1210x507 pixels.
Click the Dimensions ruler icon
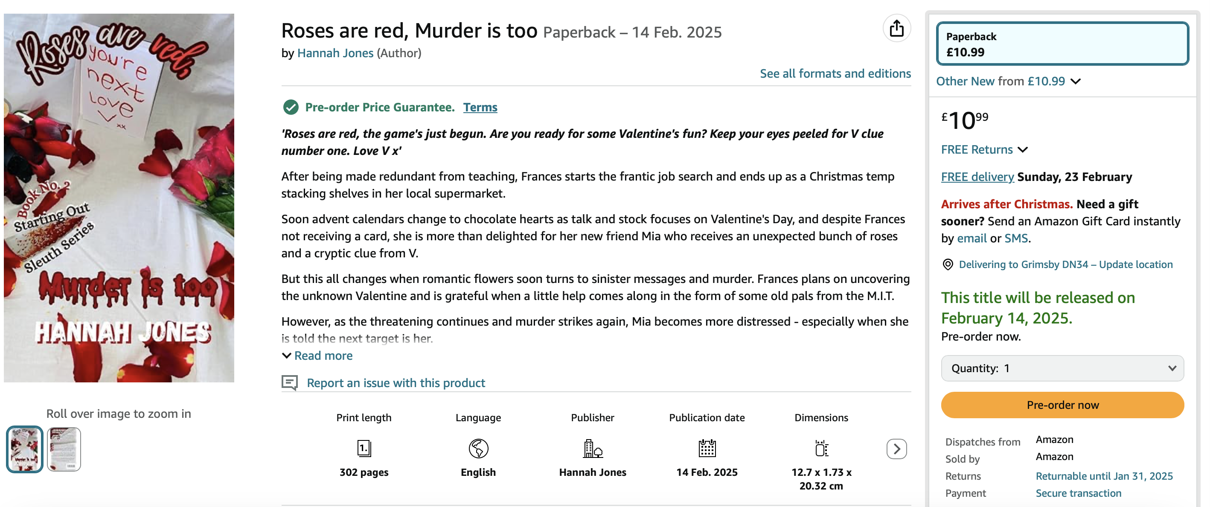pyautogui.click(x=821, y=448)
